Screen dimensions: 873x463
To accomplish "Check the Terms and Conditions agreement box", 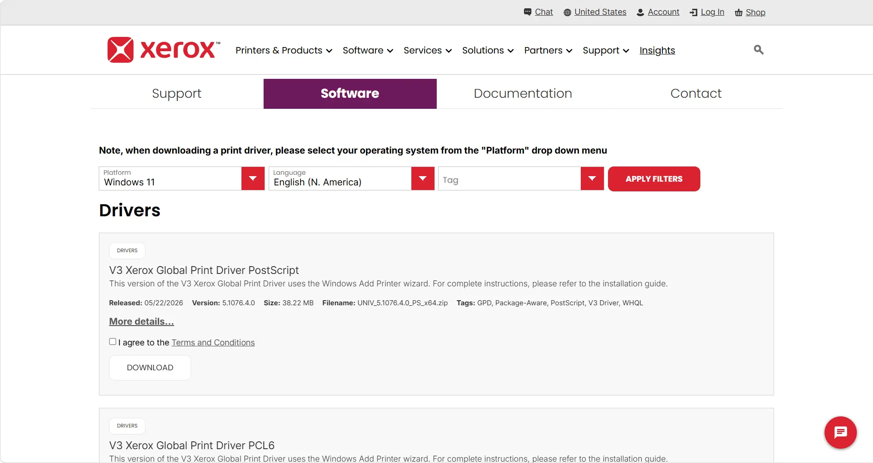I will pos(113,342).
